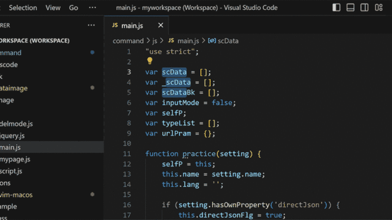Select the main.js editor tab

[x=136, y=25]
